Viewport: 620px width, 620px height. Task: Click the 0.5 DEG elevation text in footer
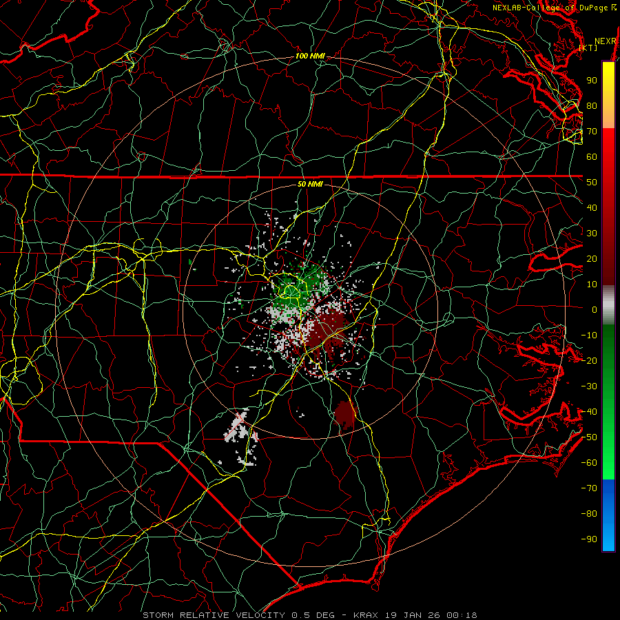click(313, 615)
